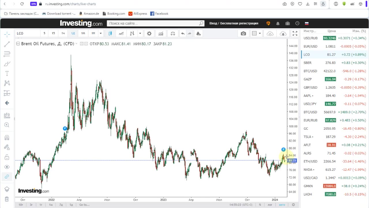The width and height of the screenshot is (369, 208).
Task: Select the 5 minute interval
Action: coord(44,33)
